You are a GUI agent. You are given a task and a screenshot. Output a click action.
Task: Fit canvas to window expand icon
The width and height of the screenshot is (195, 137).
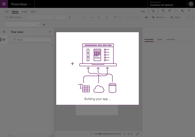138,134
